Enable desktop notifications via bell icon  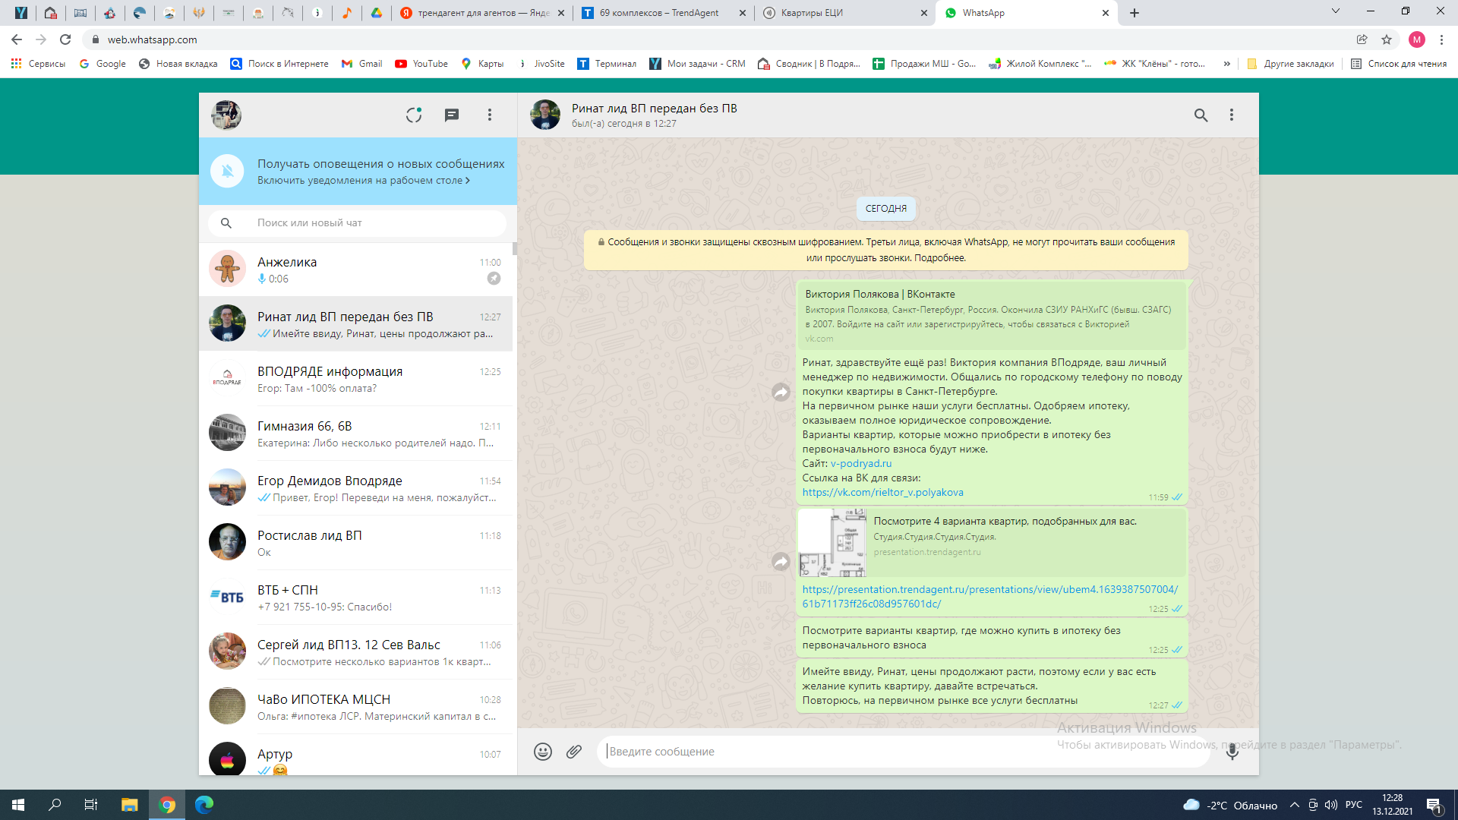point(227,172)
